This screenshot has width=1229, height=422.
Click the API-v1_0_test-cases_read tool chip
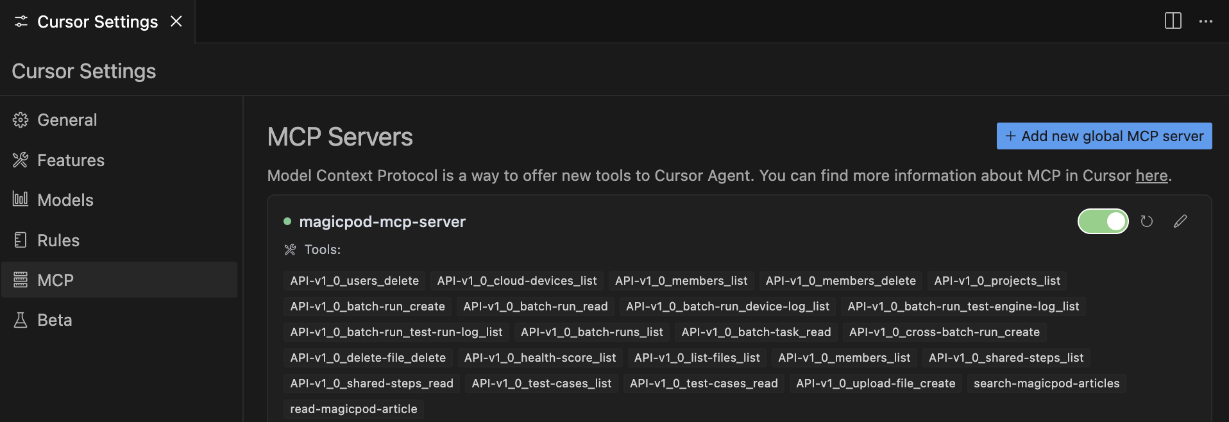coord(704,384)
